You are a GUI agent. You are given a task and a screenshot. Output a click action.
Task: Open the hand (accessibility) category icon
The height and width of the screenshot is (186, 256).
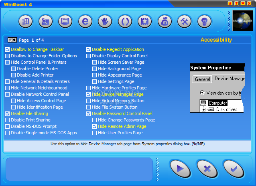[105, 21]
